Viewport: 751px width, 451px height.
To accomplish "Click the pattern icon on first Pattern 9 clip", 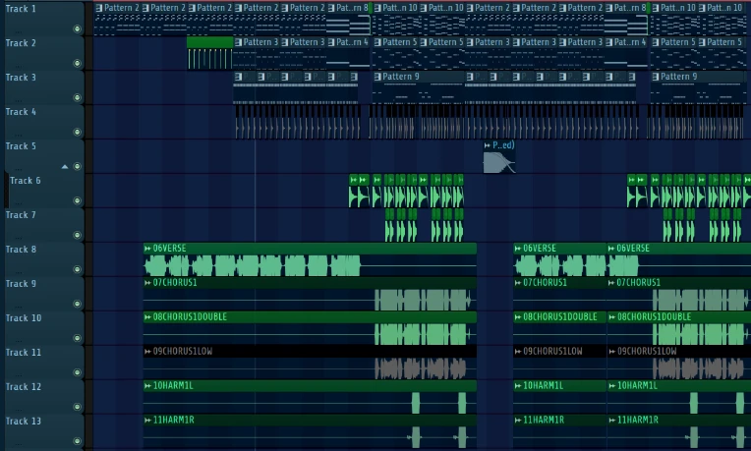I will click(377, 77).
